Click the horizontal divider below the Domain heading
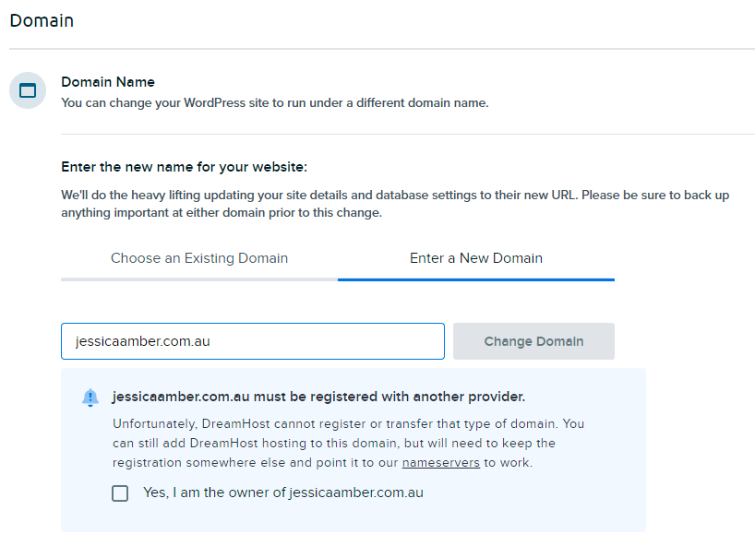 pos(382,49)
